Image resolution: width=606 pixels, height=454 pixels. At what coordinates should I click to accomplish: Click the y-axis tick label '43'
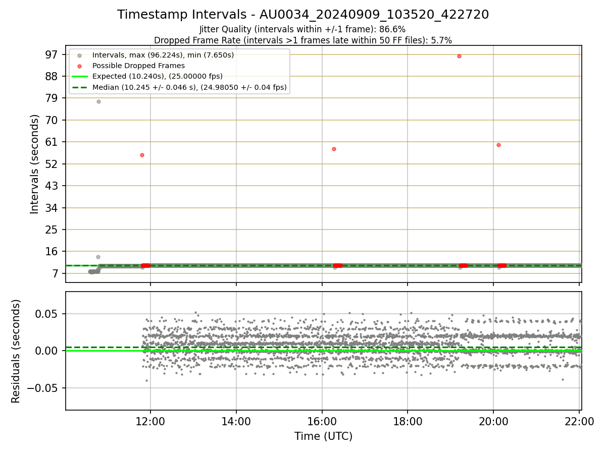53,186
